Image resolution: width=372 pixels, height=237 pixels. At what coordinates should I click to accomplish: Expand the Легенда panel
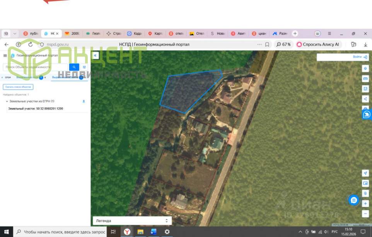132,221
